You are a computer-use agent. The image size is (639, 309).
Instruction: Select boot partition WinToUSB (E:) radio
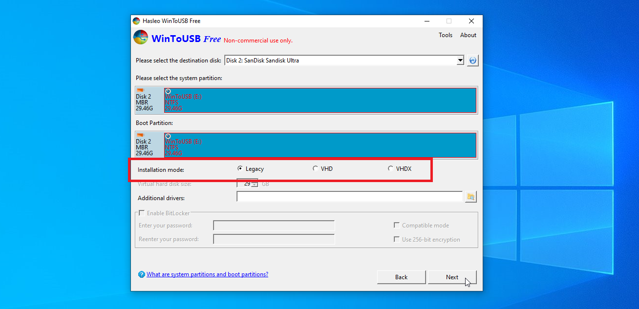coord(168,136)
